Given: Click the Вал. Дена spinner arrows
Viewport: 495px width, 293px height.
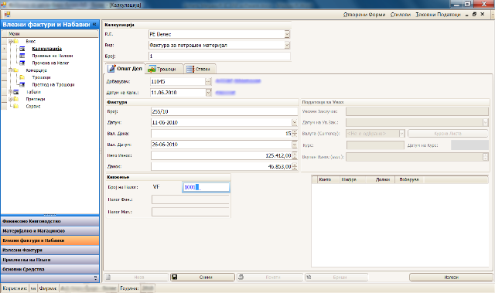Looking at the screenshot, I should pyautogui.click(x=295, y=134).
